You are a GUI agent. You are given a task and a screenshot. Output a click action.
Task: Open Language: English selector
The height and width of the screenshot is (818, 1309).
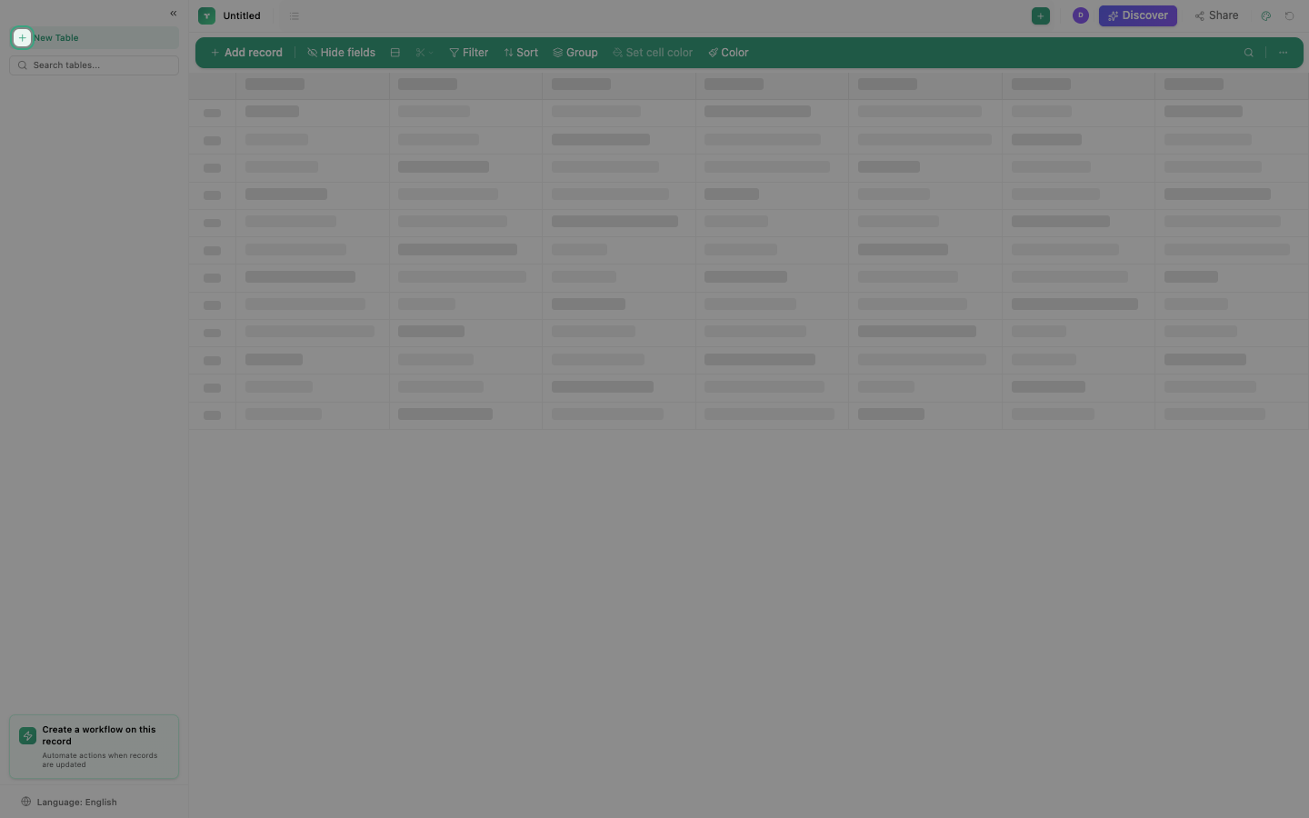pos(69,802)
